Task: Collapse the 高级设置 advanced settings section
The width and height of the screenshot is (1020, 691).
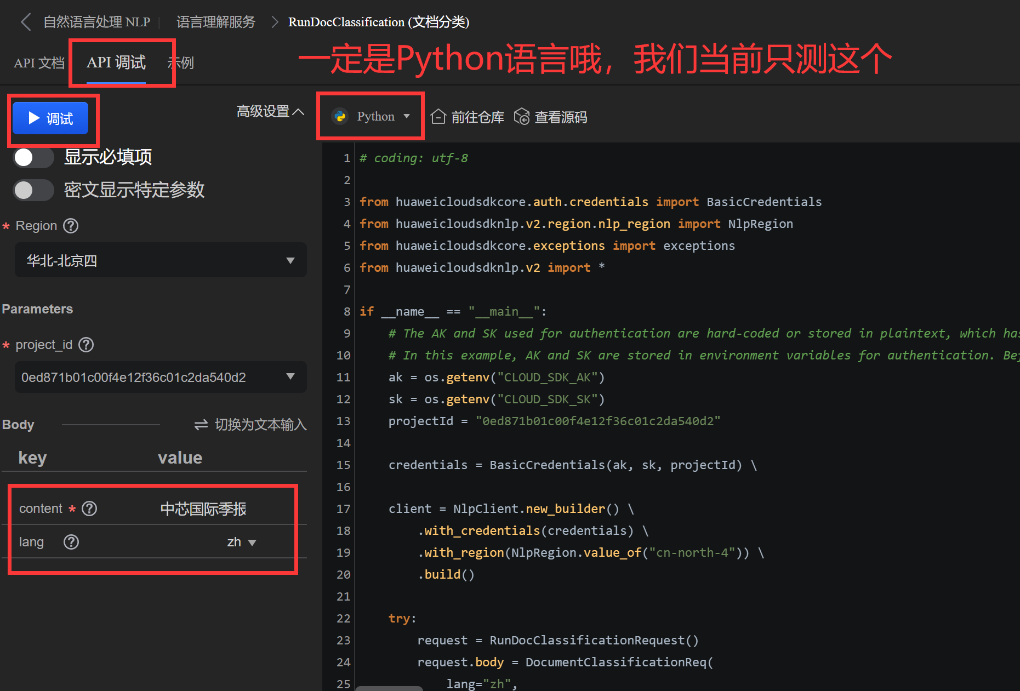Action: click(x=270, y=112)
